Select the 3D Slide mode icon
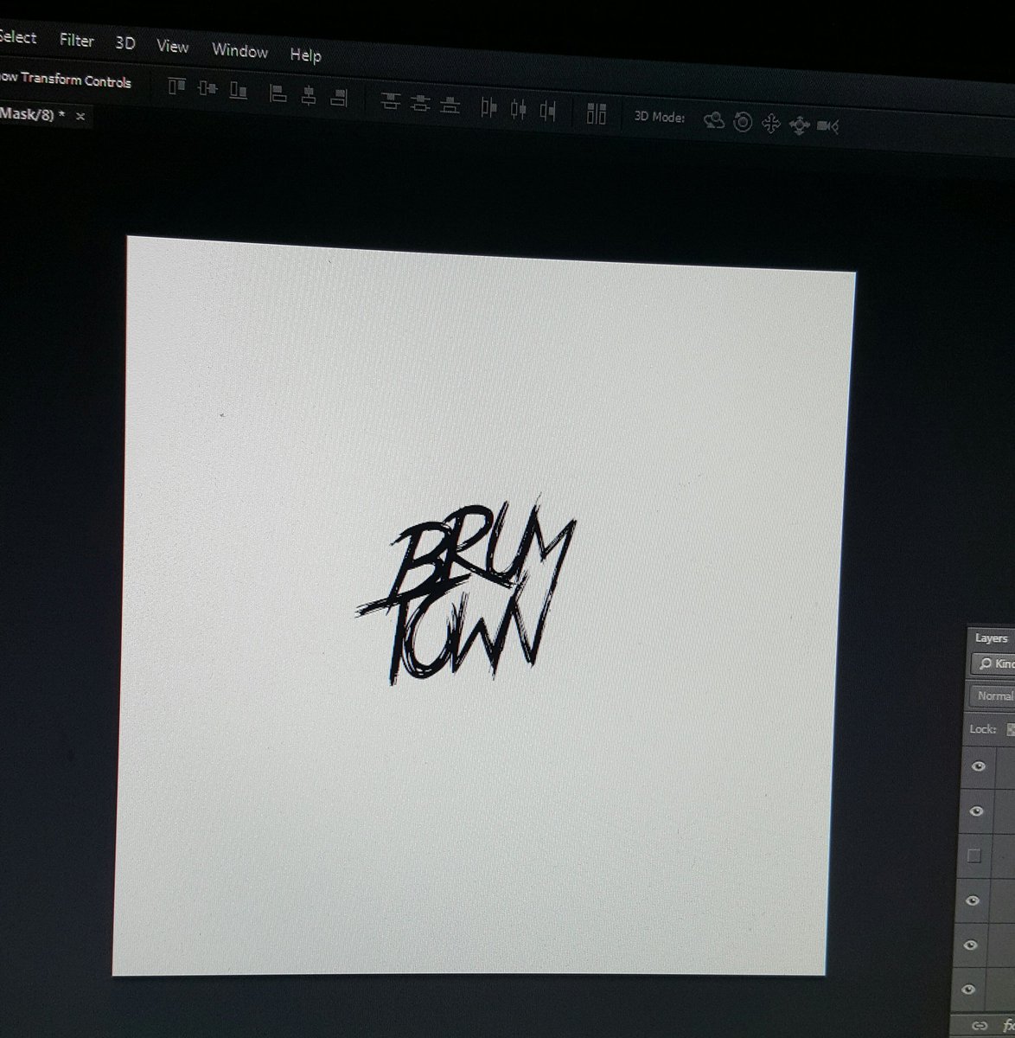 [x=799, y=125]
